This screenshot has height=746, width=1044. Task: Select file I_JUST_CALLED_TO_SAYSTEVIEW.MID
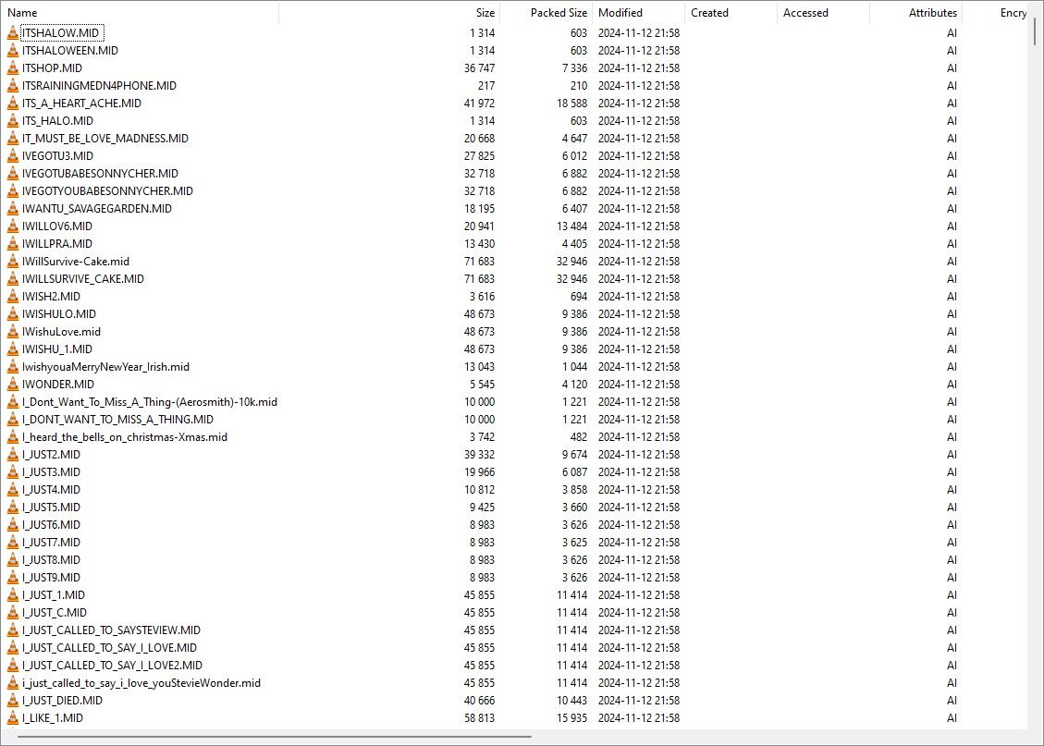111,630
